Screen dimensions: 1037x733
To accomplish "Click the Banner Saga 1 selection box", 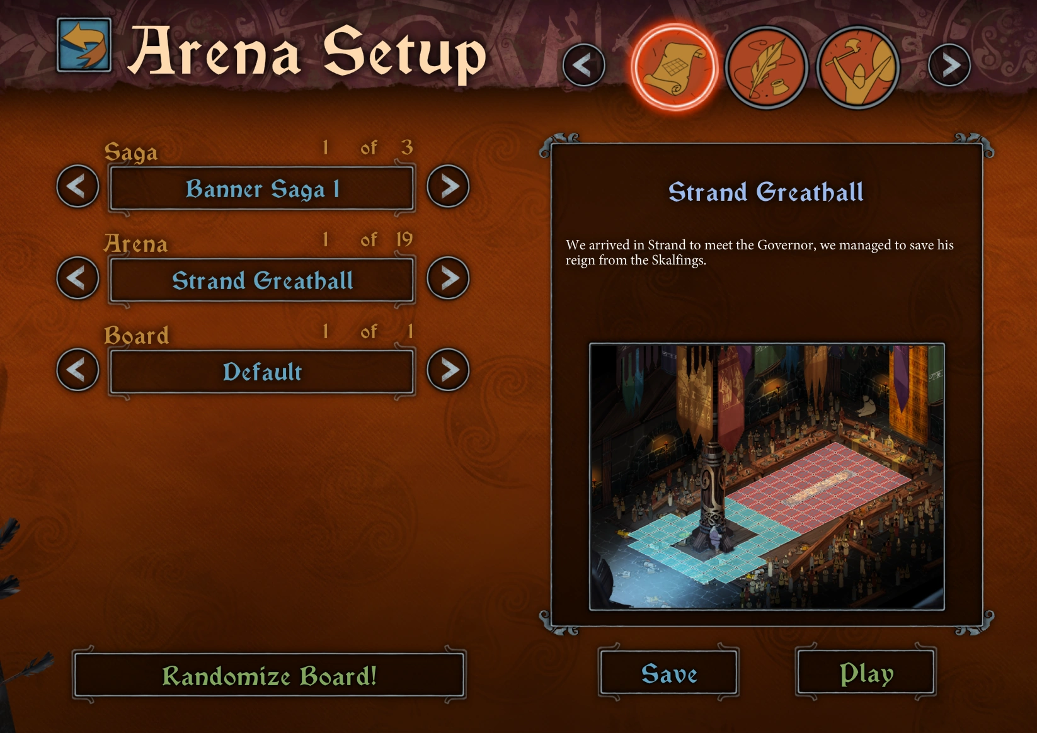I will [262, 188].
